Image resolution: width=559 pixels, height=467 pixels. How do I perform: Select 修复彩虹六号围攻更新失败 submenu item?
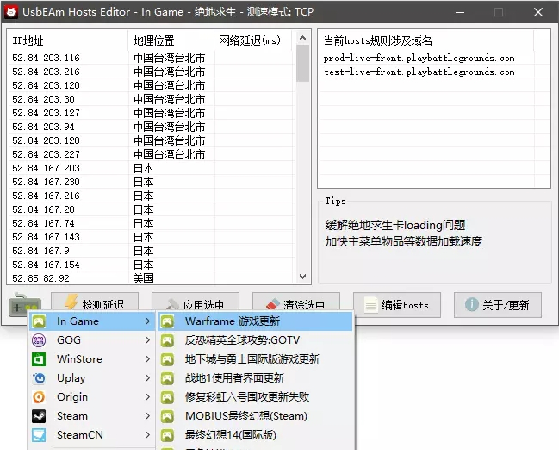point(255,396)
